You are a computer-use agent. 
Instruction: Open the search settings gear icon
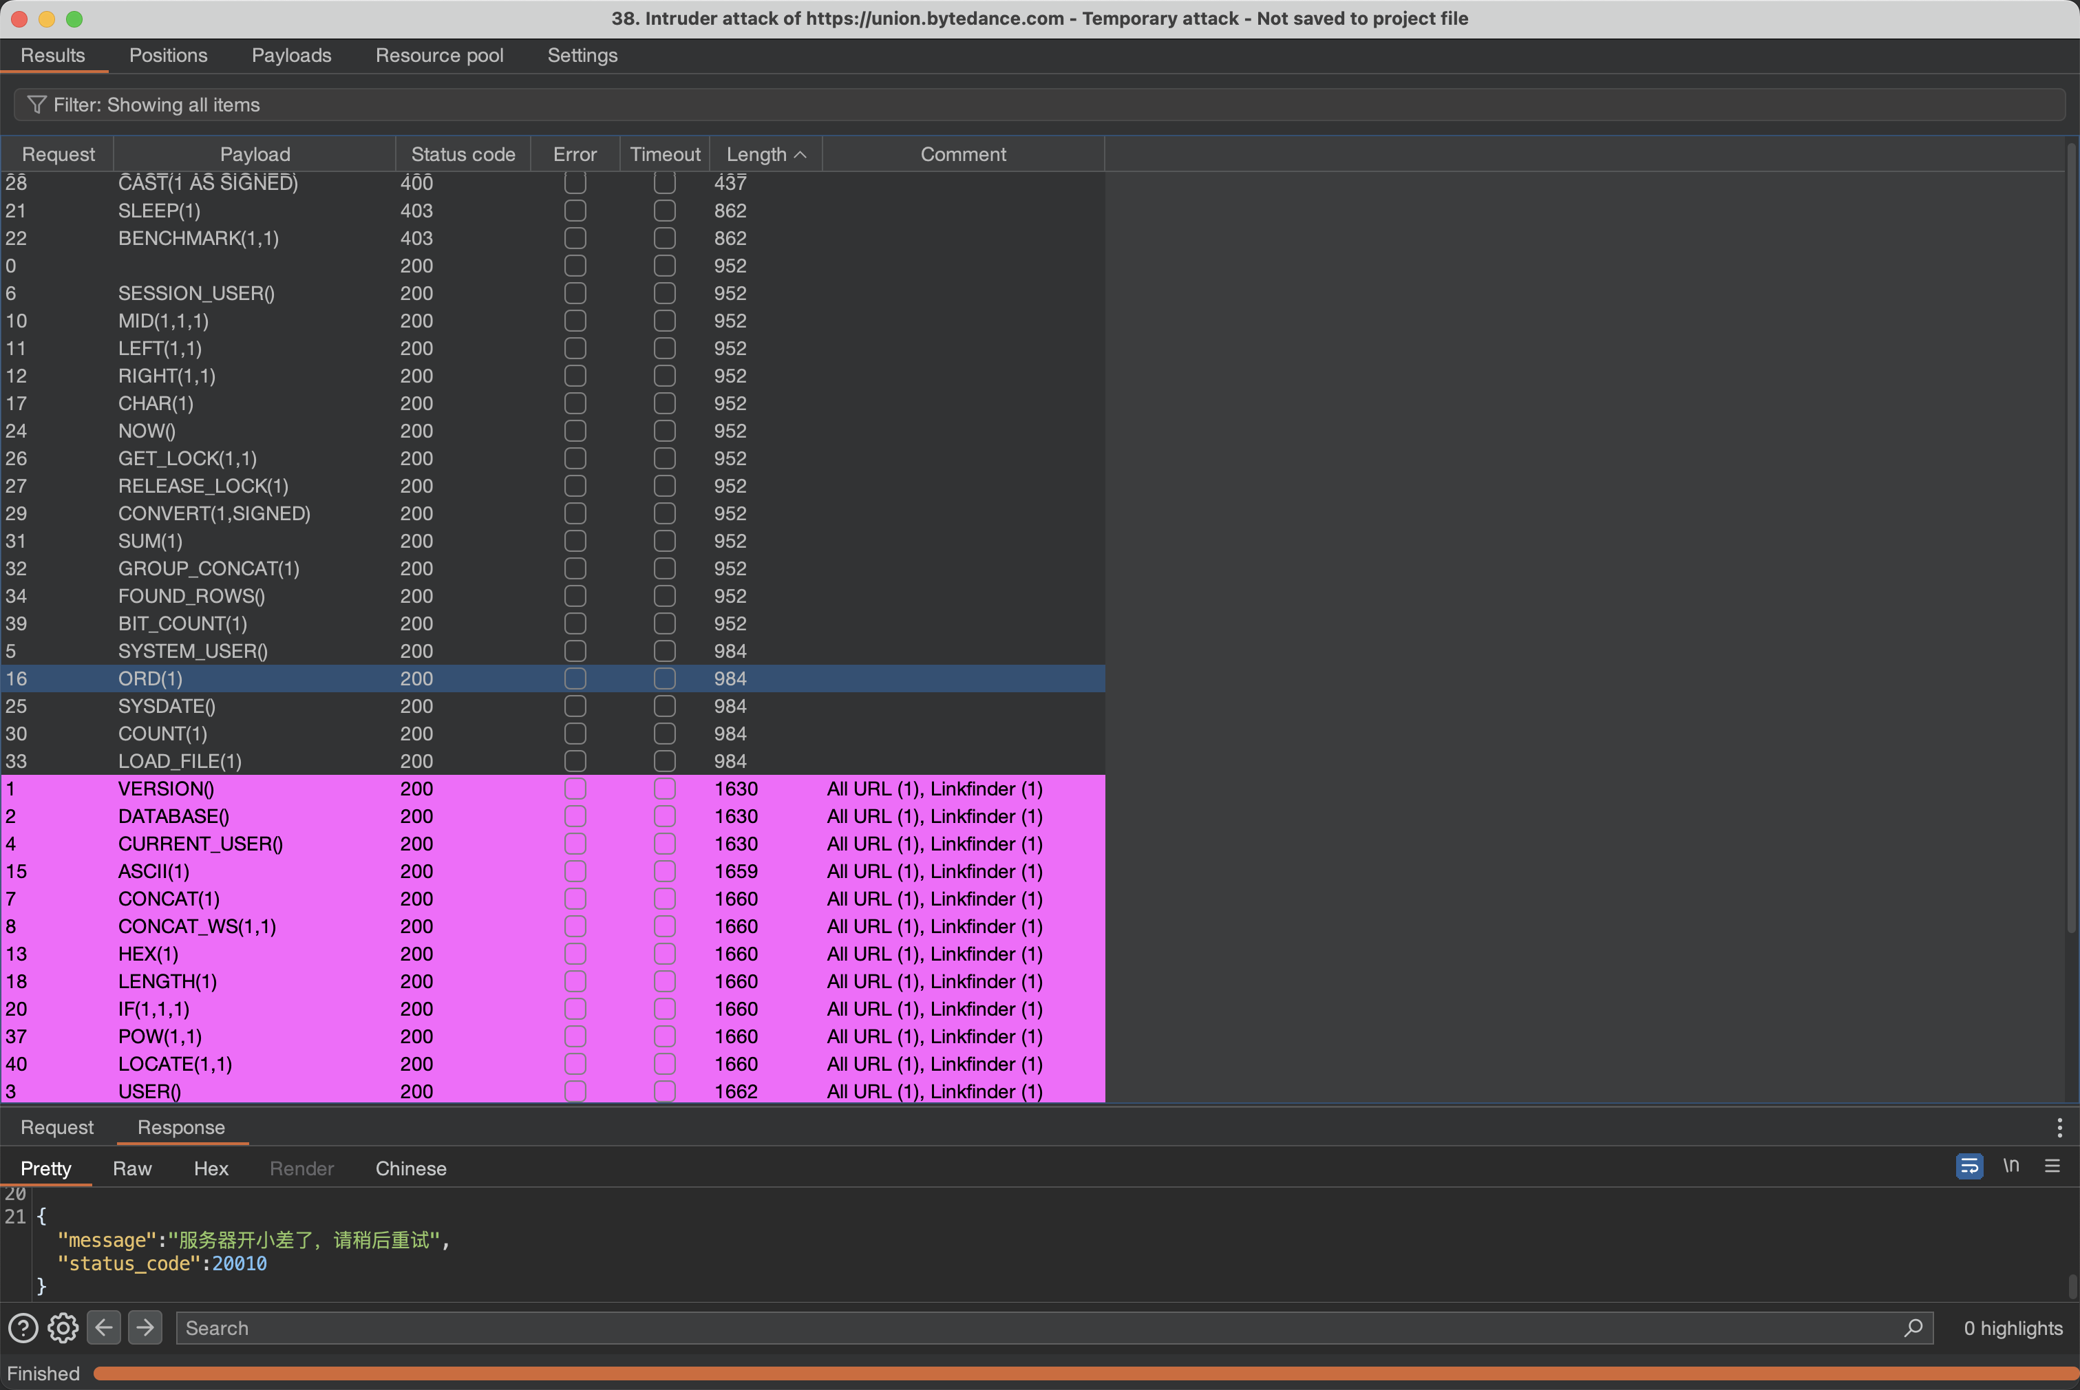63,1328
